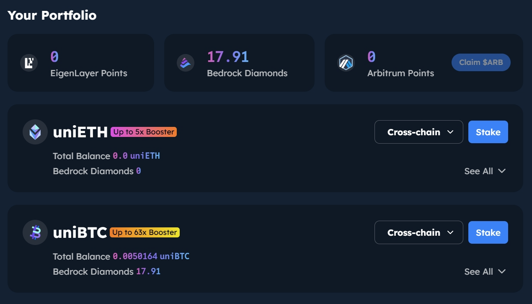Expand the uniBTC See All section

[x=485, y=271]
